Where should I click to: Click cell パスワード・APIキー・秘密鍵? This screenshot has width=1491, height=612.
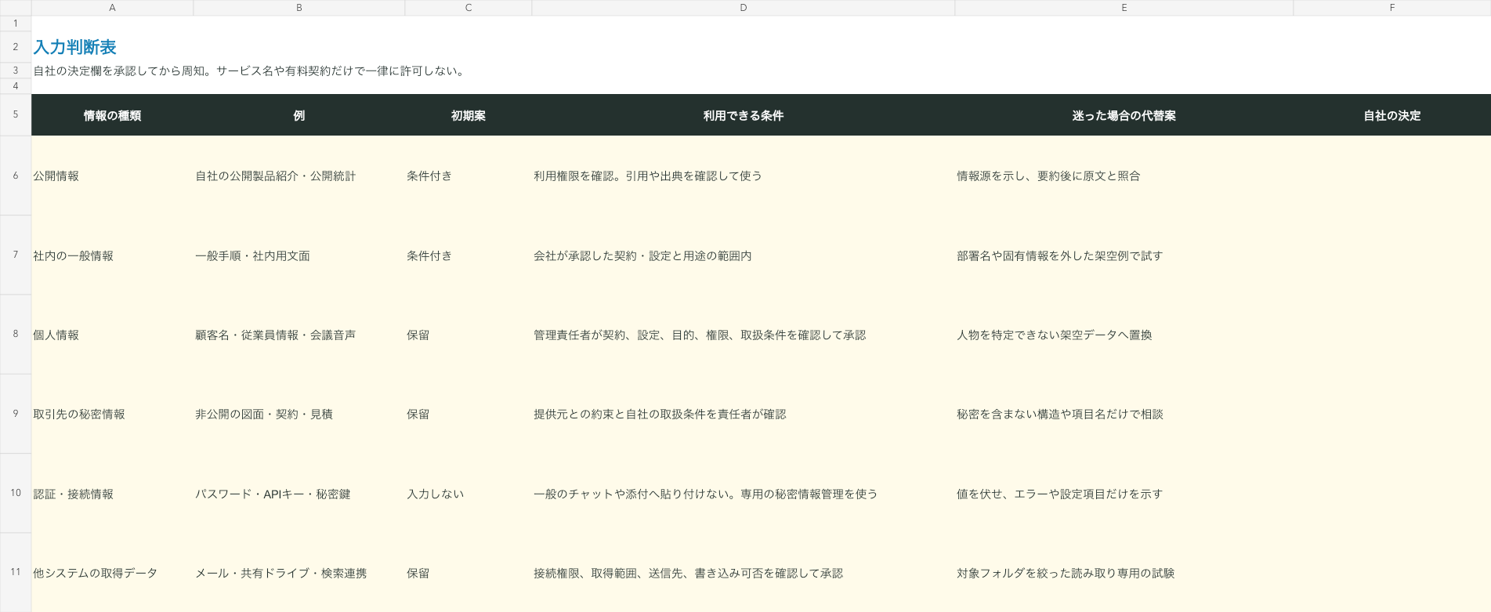point(299,494)
